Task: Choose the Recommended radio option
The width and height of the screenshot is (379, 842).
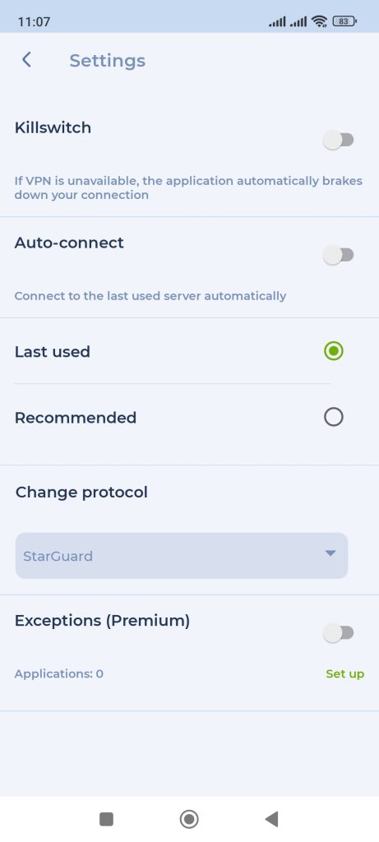Action: (333, 417)
